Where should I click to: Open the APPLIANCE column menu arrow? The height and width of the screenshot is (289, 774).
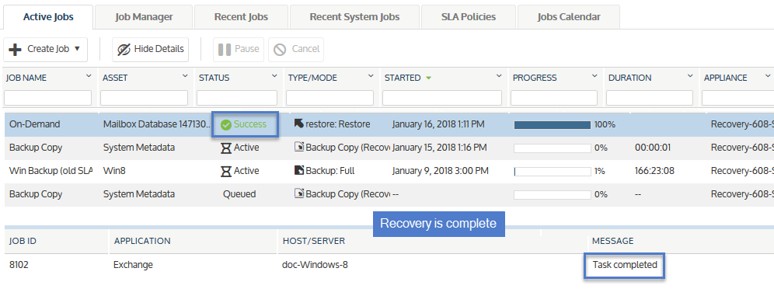pyautogui.click(x=768, y=76)
